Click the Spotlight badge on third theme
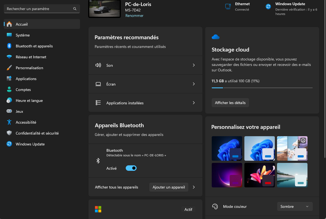326x219 pixels. [x=303, y=141]
